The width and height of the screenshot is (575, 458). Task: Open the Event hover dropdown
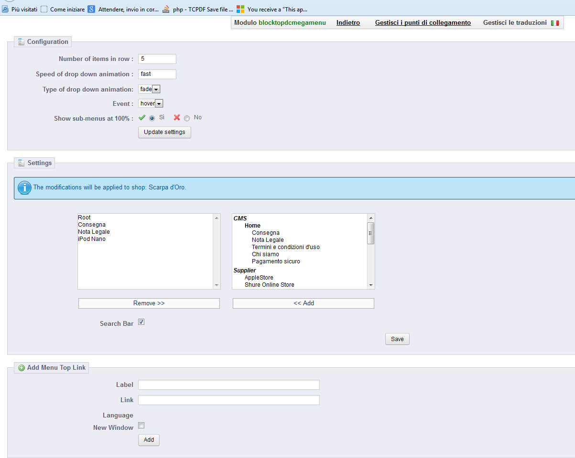pyautogui.click(x=151, y=104)
